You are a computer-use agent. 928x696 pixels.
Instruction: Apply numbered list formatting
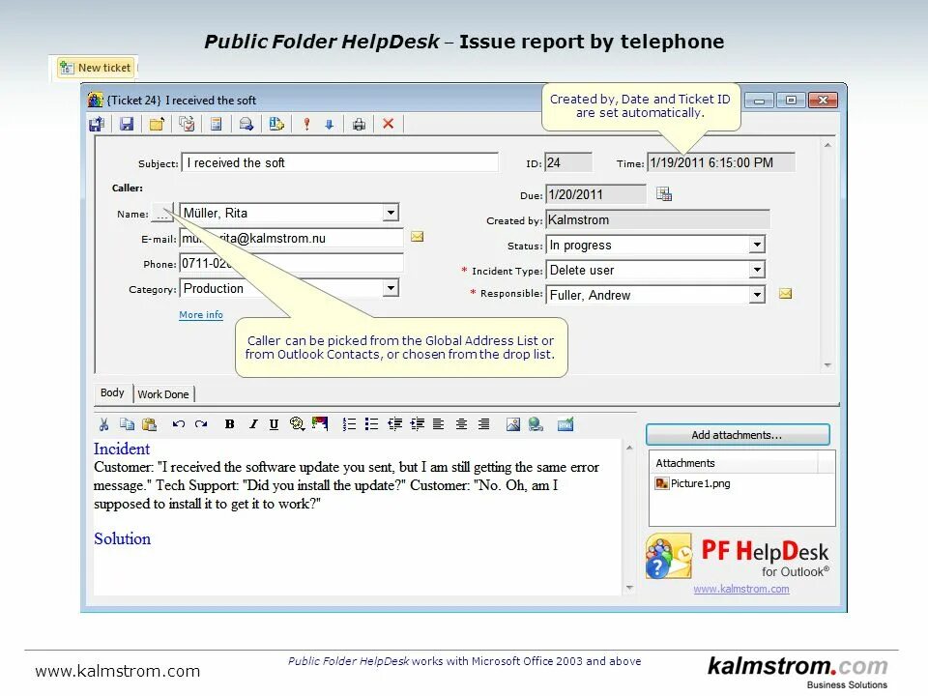tap(349, 423)
